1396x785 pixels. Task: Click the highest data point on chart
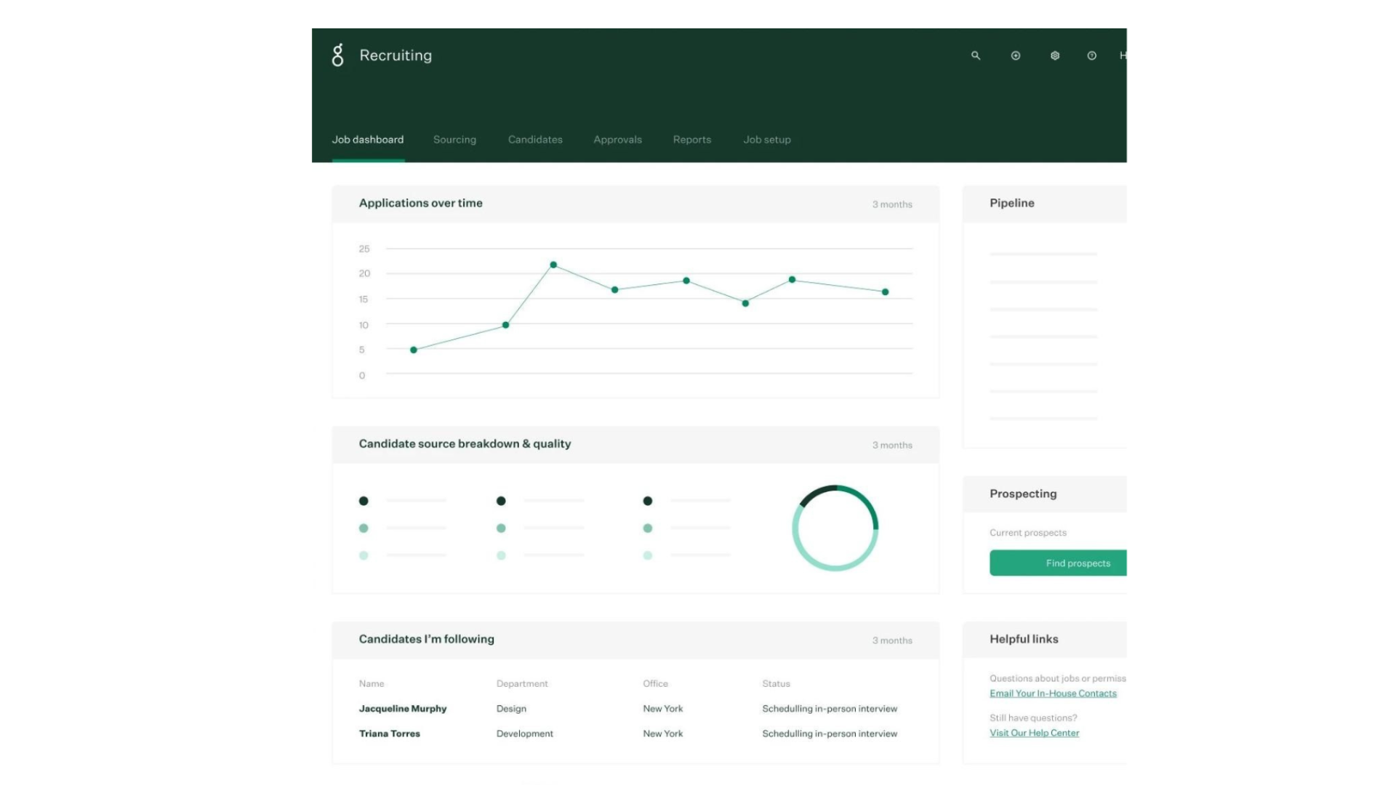click(x=553, y=265)
